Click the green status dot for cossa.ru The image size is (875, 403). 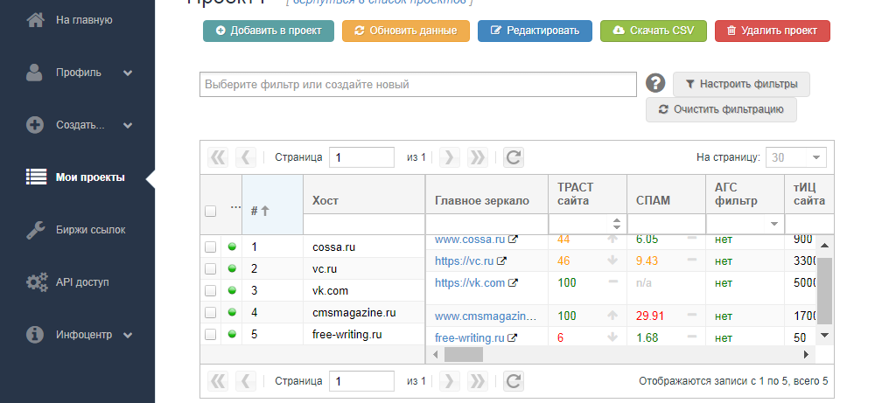click(232, 247)
